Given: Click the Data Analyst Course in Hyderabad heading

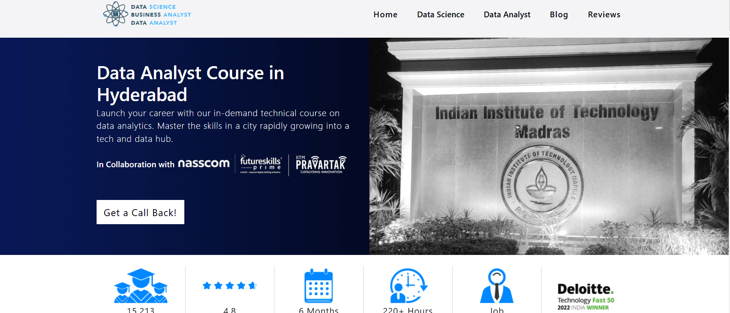Looking at the screenshot, I should pyautogui.click(x=190, y=83).
